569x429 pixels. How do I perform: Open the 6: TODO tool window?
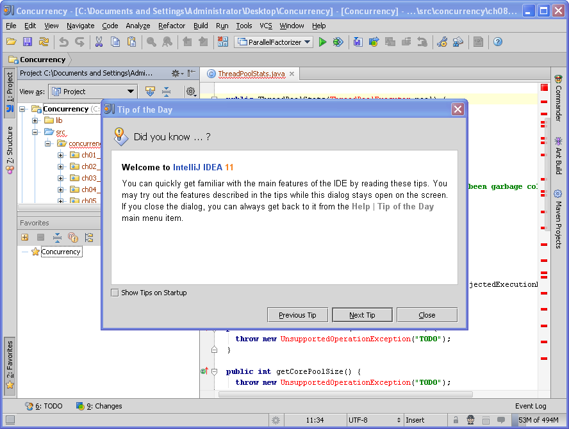pyautogui.click(x=44, y=406)
